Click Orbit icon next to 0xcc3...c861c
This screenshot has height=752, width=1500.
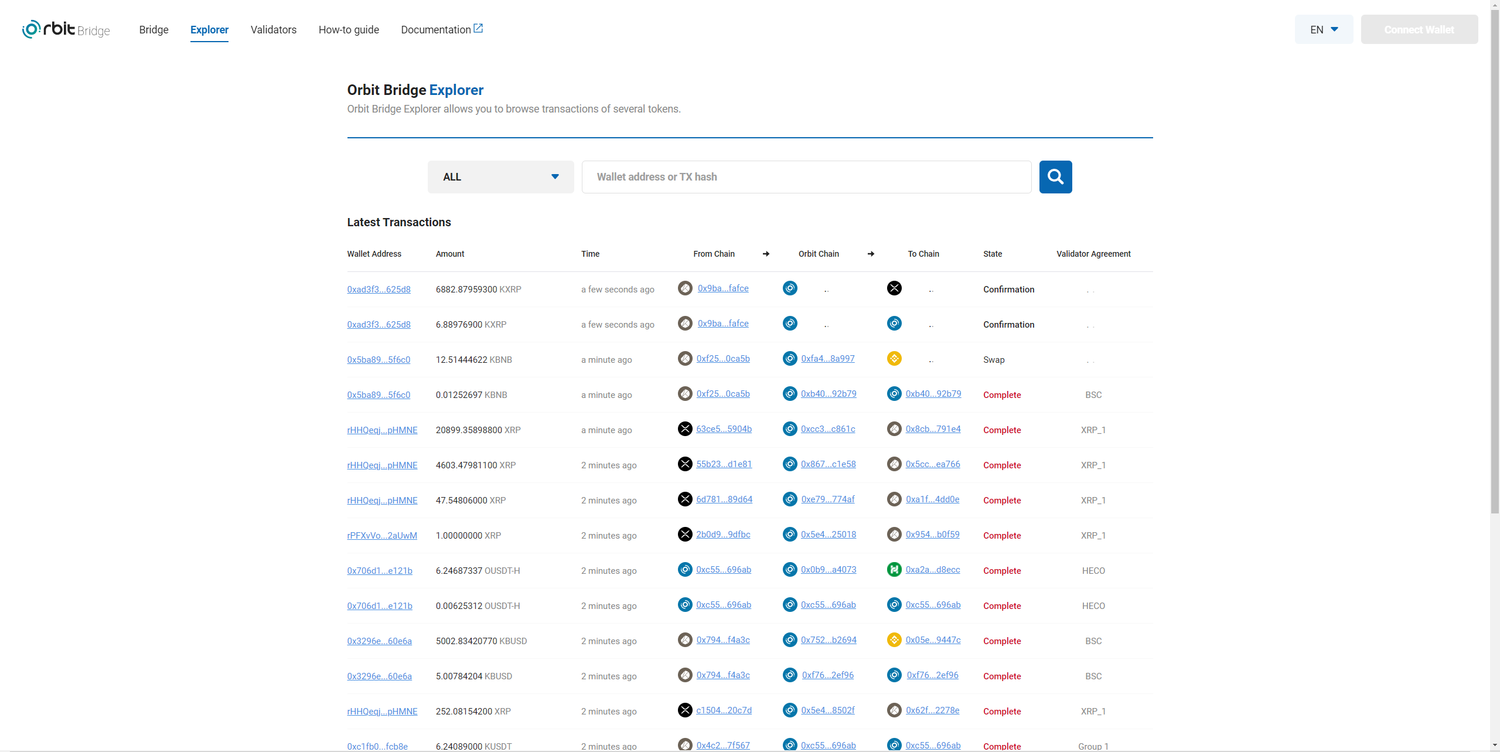pos(790,429)
